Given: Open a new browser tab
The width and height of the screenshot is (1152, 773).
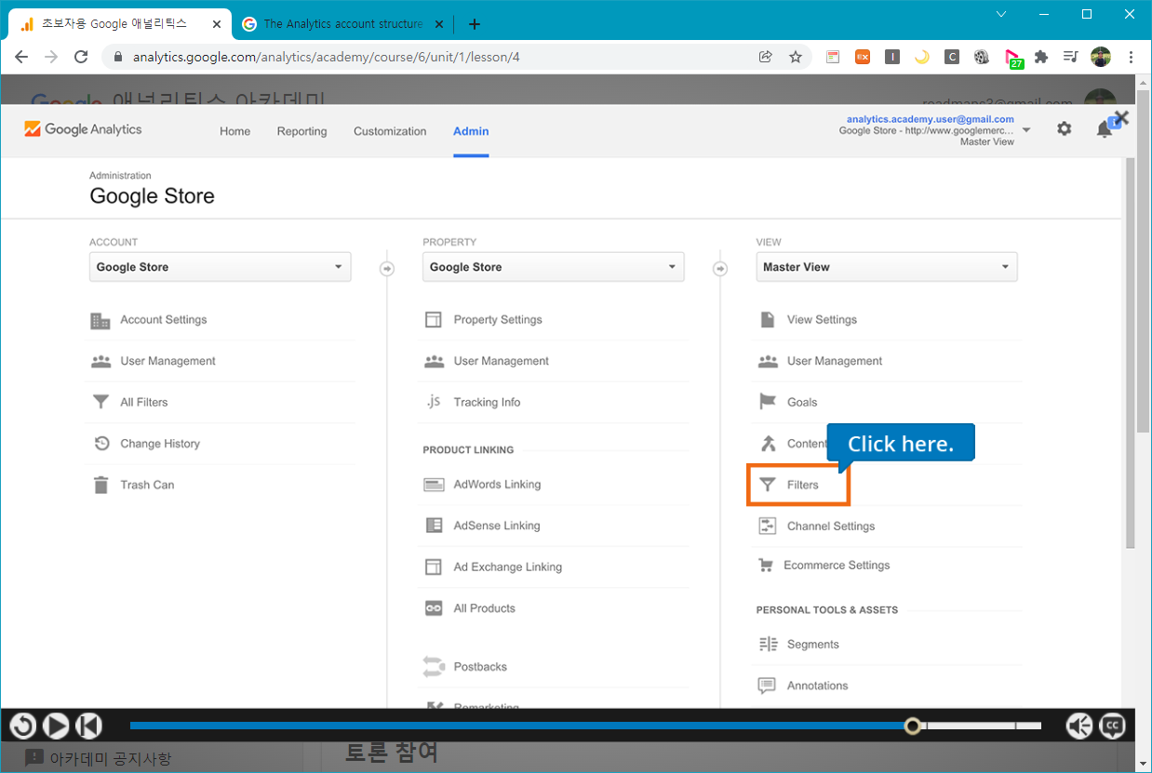Looking at the screenshot, I should (x=475, y=24).
